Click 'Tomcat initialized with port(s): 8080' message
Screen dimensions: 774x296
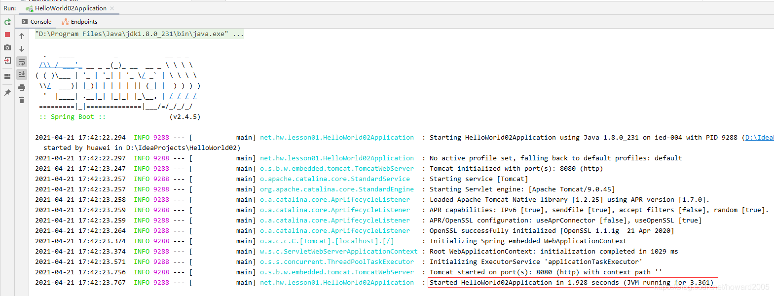click(x=516, y=169)
